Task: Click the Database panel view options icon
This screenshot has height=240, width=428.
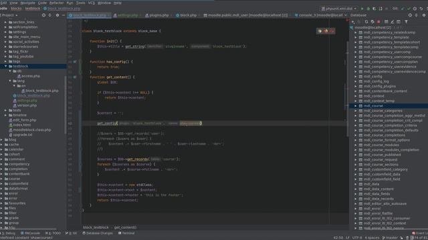Action: tap(410, 15)
